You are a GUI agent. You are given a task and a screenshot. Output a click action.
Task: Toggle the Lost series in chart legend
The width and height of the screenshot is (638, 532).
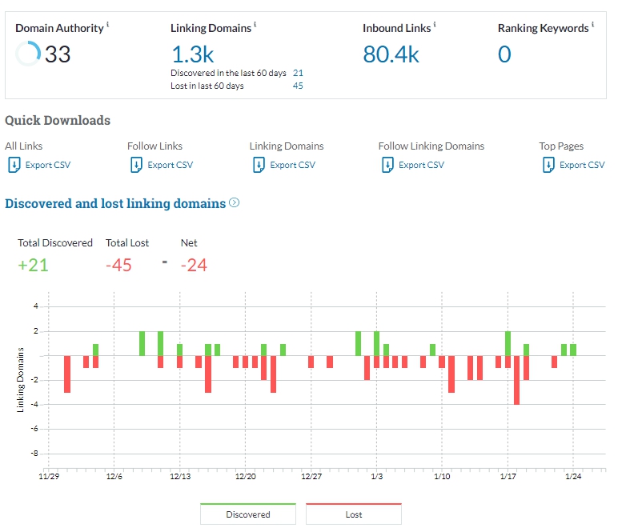(353, 514)
